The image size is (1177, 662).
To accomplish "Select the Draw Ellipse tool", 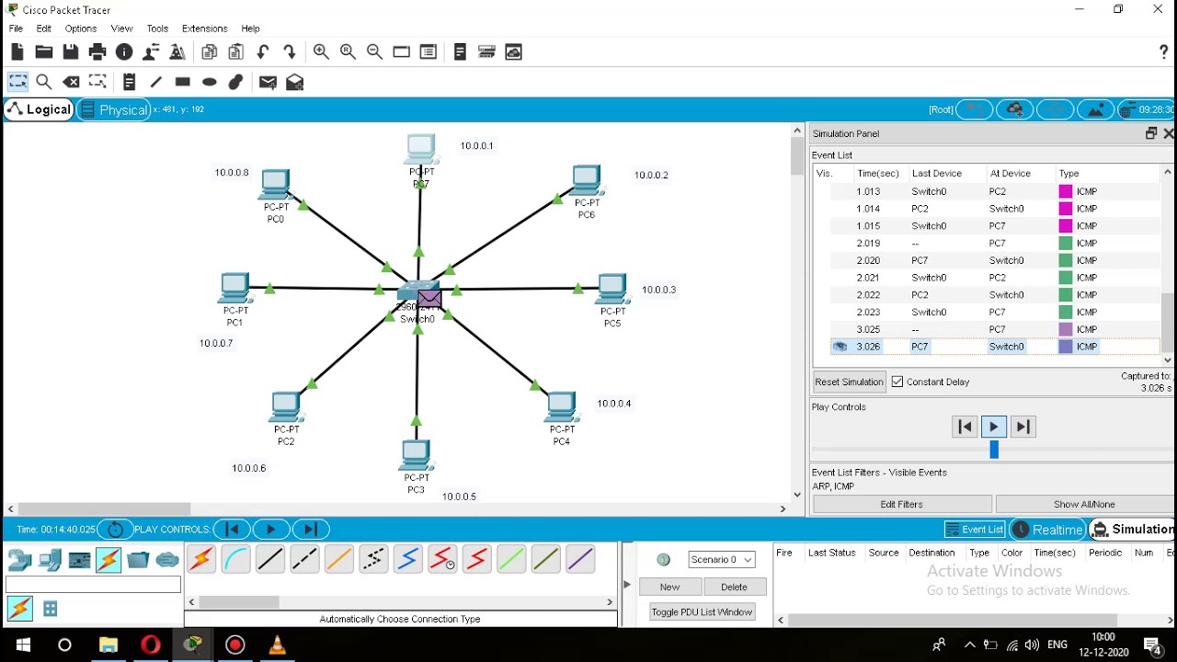I will tap(209, 83).
